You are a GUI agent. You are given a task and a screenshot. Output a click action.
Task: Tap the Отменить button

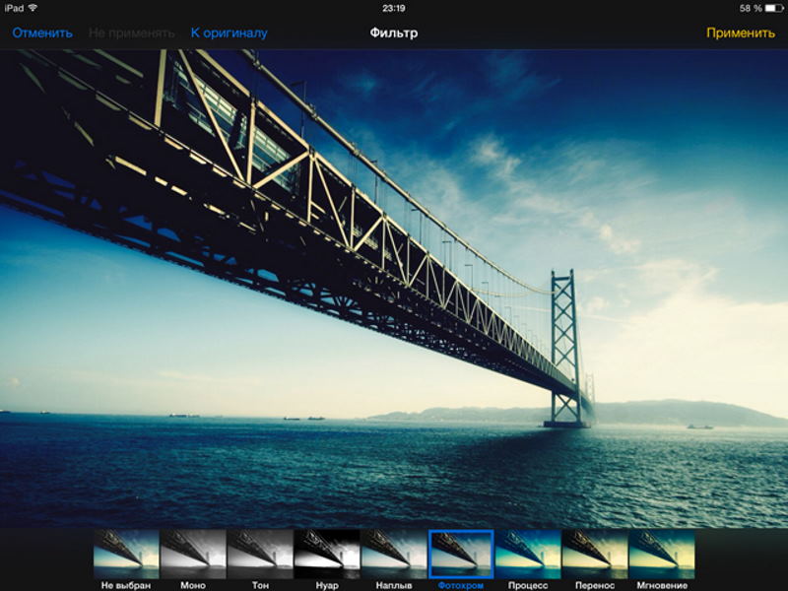[42, 33]
